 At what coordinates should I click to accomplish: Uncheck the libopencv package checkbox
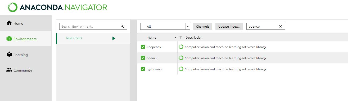pos(143,47)
